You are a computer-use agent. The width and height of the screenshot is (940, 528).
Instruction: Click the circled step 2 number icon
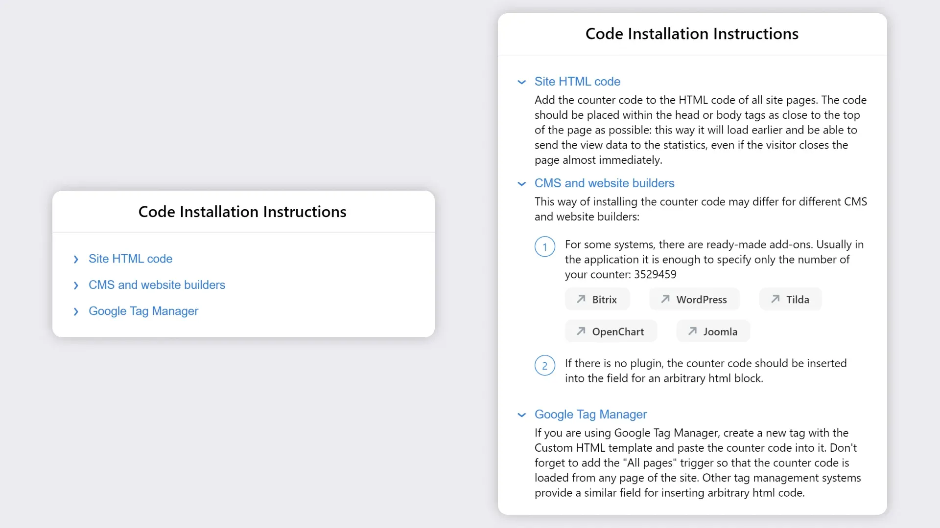pyautogui.click(x=544, y=366)
